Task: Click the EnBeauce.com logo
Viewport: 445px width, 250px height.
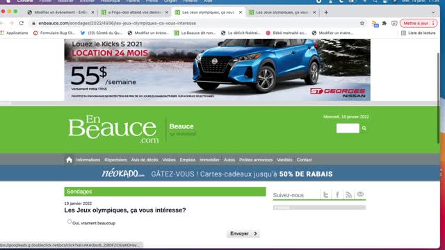Action: click(x=113, y=129)
